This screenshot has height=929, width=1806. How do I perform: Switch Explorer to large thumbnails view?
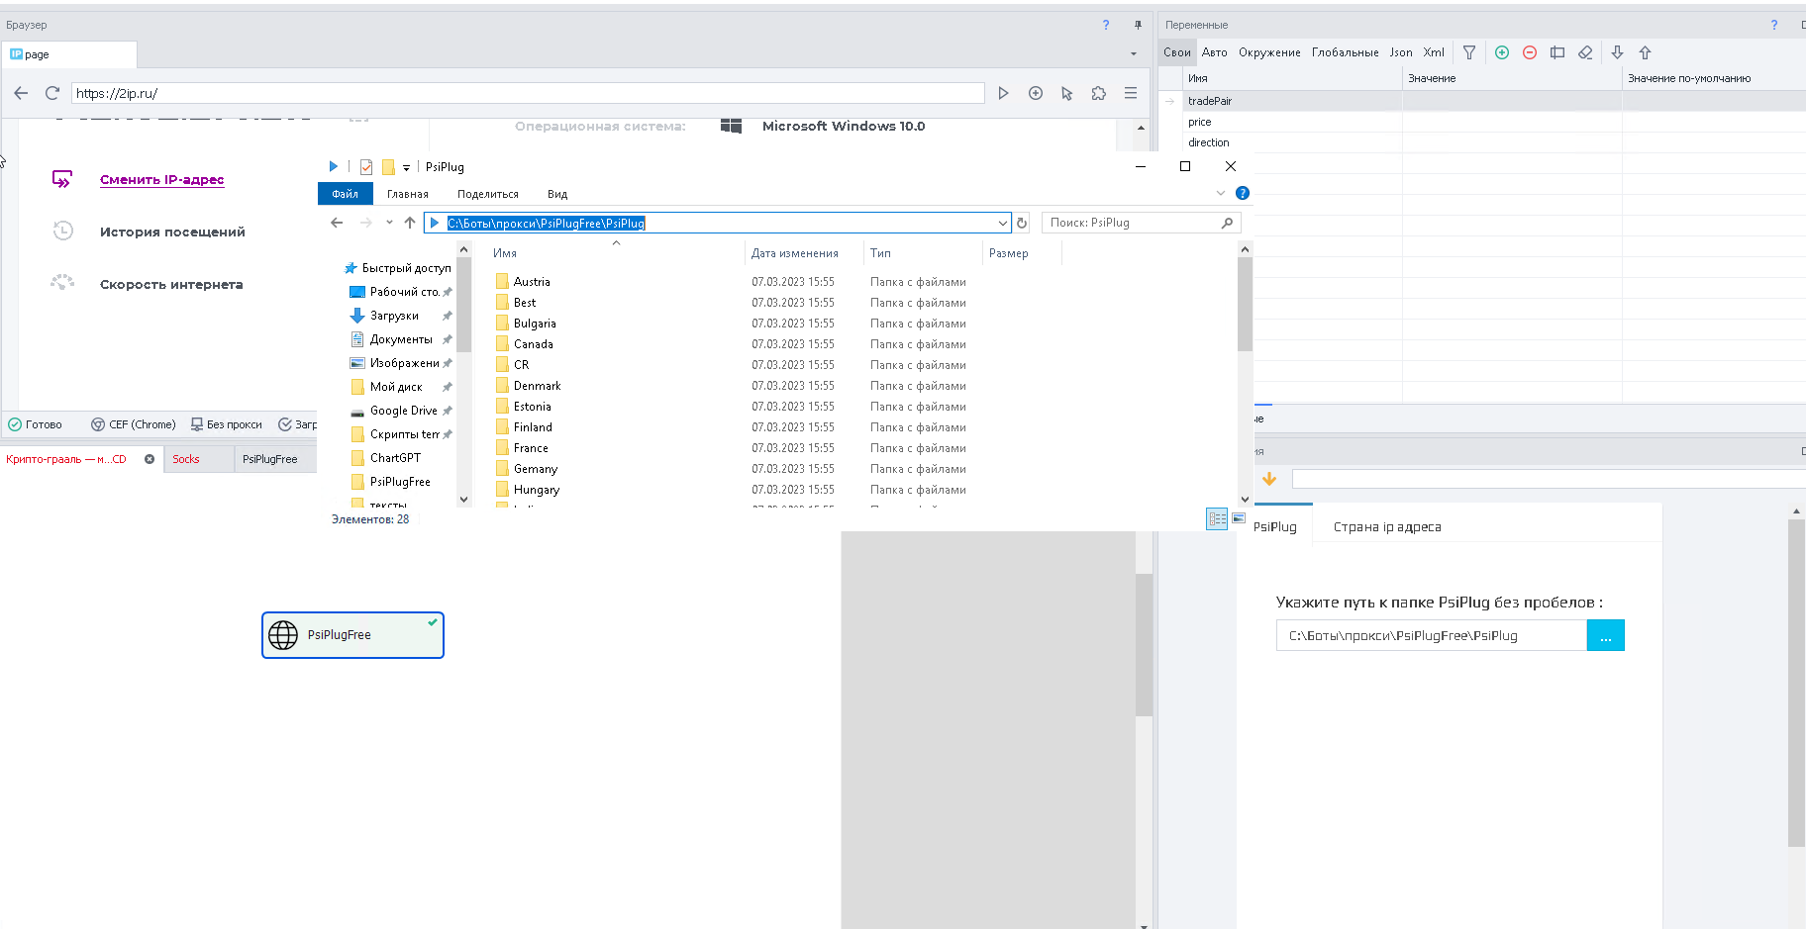point(1238,518)
